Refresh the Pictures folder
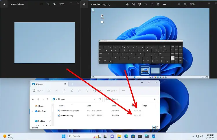This screenshot has height=140, width=217. tap(100, 99)
